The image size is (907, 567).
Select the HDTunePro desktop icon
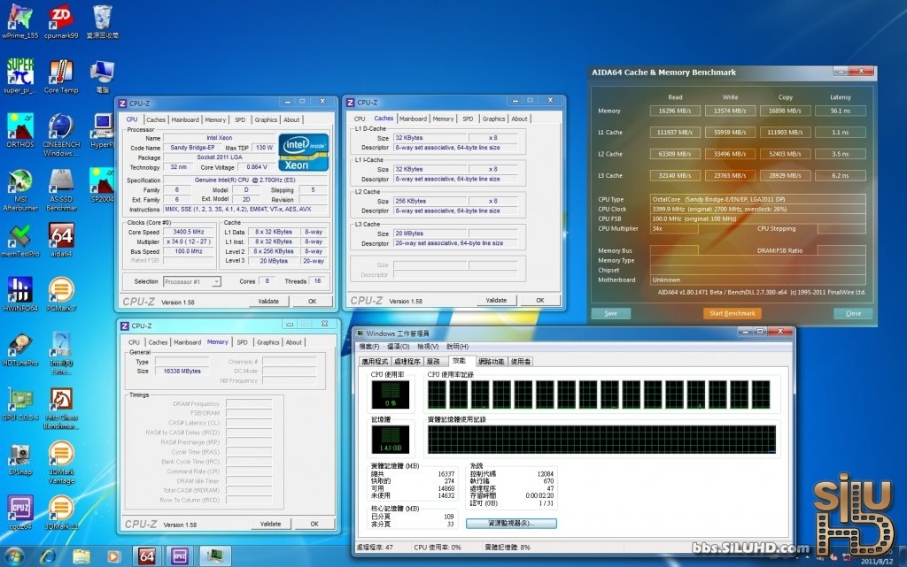tap(19, 346)
